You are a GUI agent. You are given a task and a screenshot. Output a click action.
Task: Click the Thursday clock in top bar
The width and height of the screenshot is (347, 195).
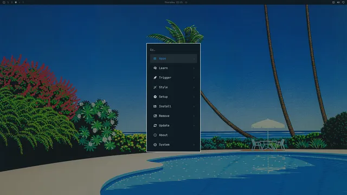click(173, 2)
